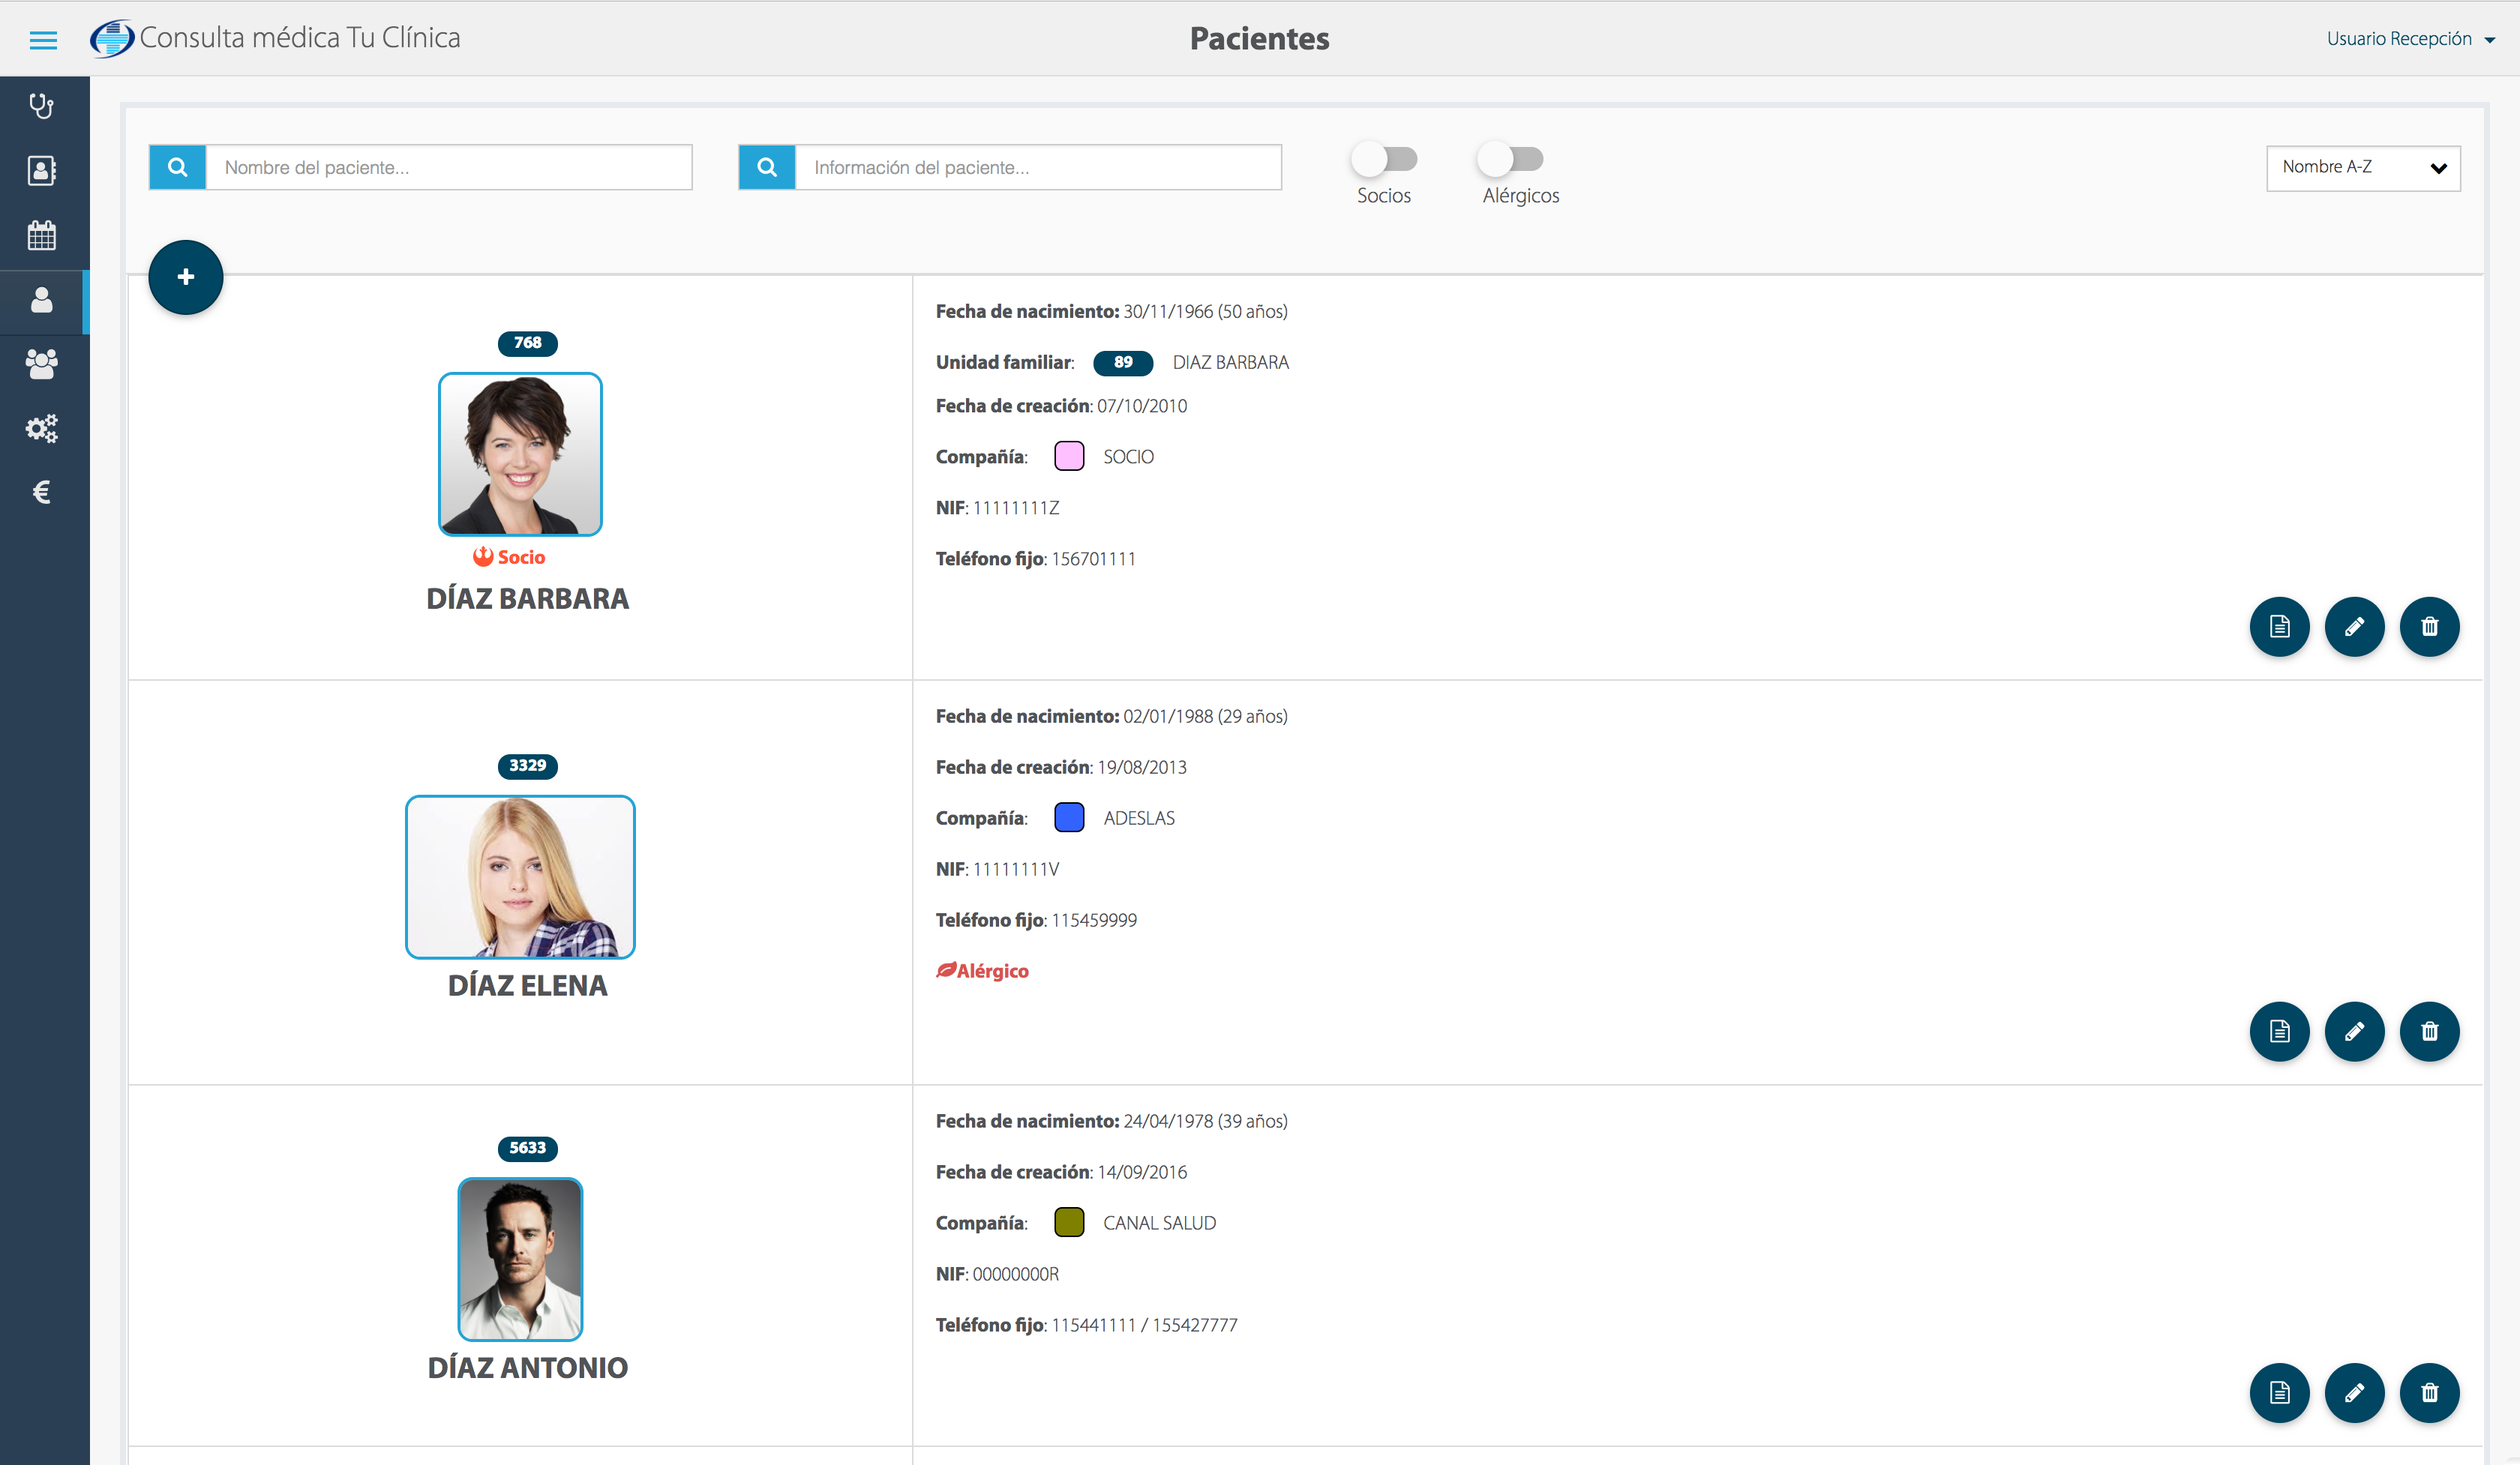Open the stethoscope consultation sidebar icon
This screenshot has height=1465, width=2520.
pos(42,106)
